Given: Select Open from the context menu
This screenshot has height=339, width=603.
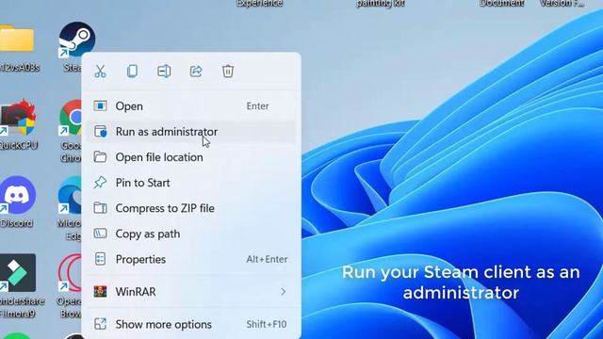Looking at the screenshot, I should (191, 106).
